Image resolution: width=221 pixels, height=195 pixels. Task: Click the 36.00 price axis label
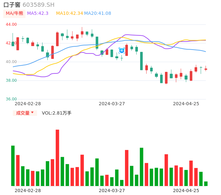click(x=11, y=99)
